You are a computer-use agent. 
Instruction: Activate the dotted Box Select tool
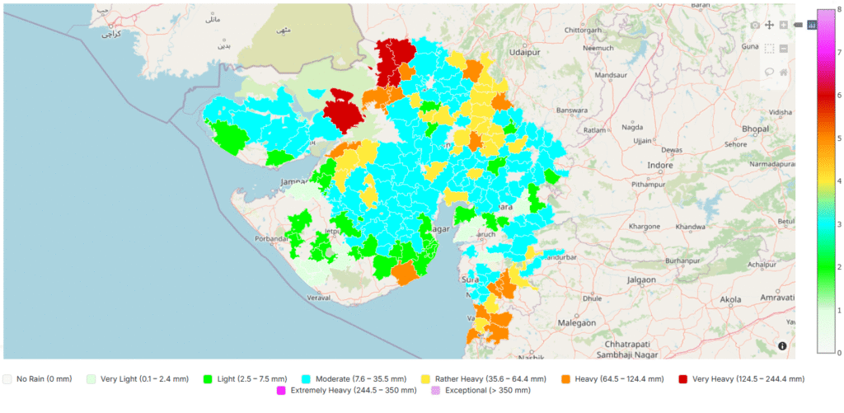(x=769, y=49)
